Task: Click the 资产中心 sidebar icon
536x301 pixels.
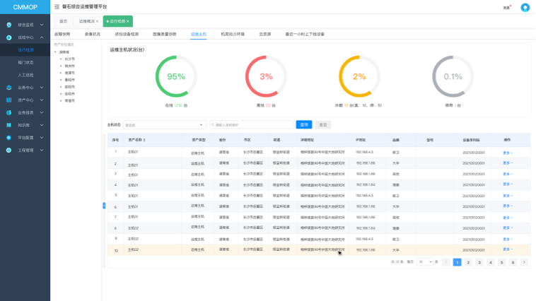Action: 9,100
